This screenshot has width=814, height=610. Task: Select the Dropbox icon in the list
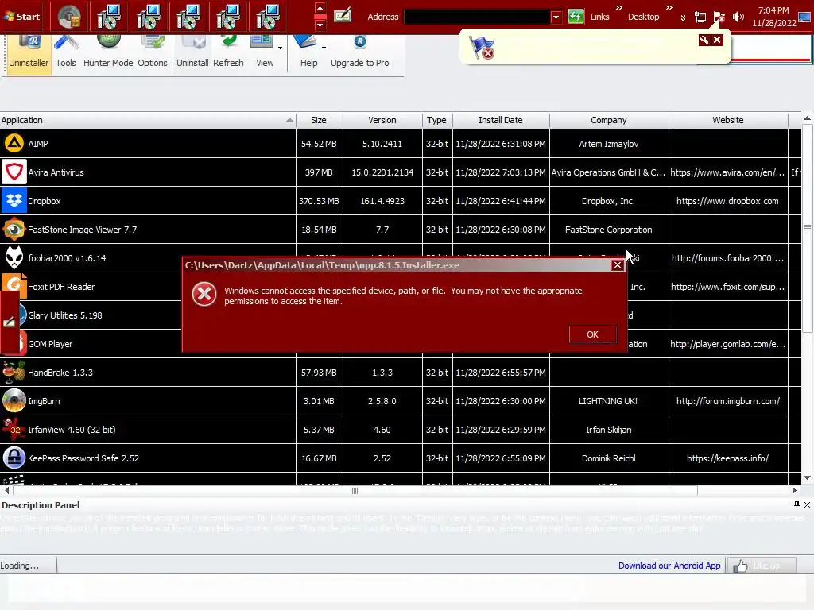tap(14, 200)
